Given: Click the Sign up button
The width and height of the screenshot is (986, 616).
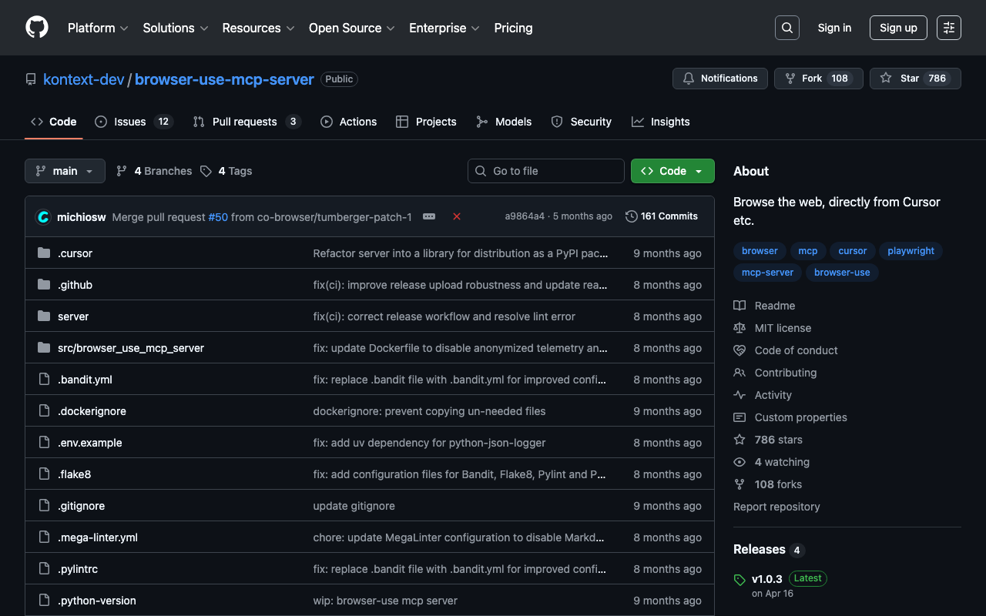Looking at the screenshot, I should pyautogui.click(x=897, y=28).
